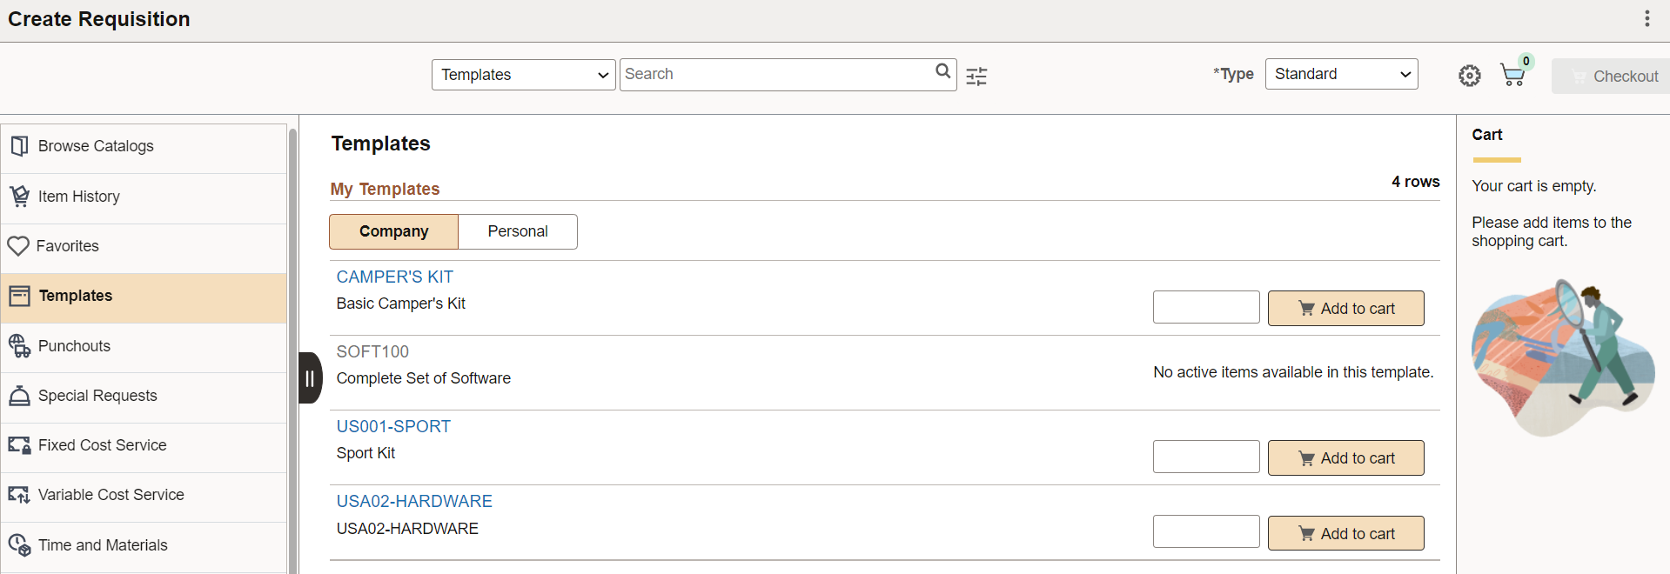Select the Company templates tab
The height and width of the screenshot is (574, 1670).
click(x=392, y=231)
